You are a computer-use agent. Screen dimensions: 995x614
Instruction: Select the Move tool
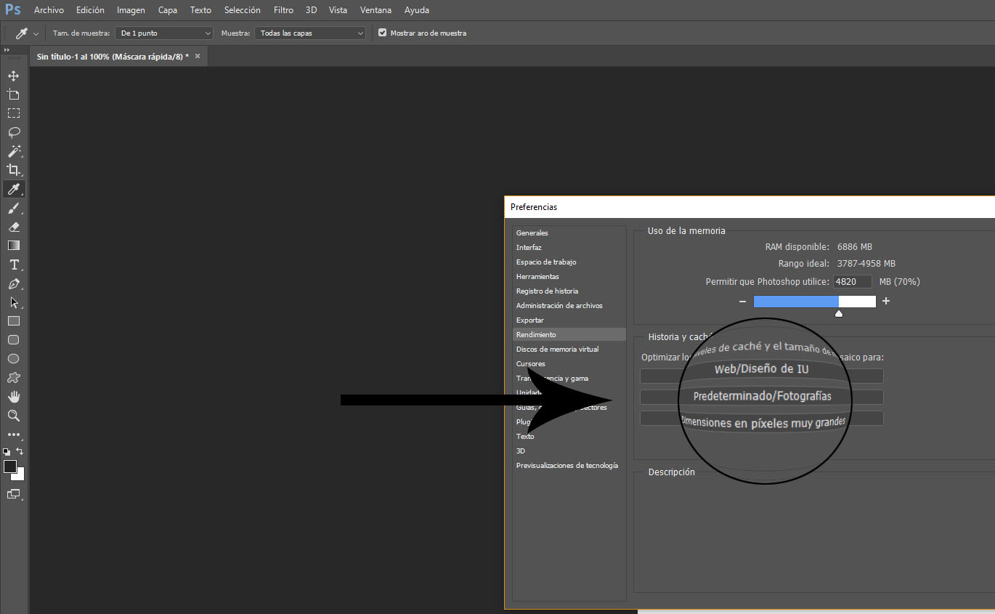tap(14, 76)
